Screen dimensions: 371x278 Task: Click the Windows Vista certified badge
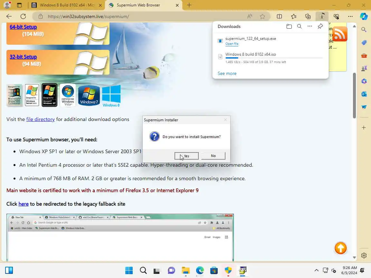point(68,95)
